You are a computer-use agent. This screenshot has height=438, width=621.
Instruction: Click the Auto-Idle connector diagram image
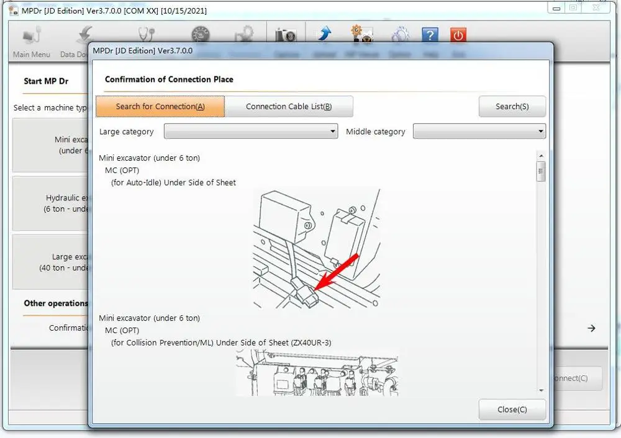[x=317, y=249]
